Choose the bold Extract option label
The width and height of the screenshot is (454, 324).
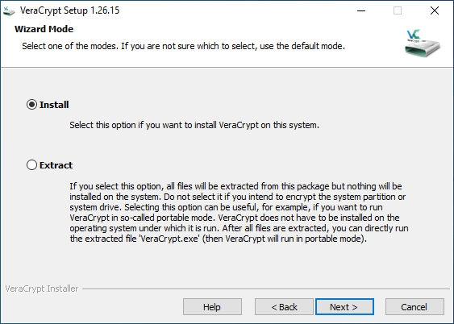point(56,165)
